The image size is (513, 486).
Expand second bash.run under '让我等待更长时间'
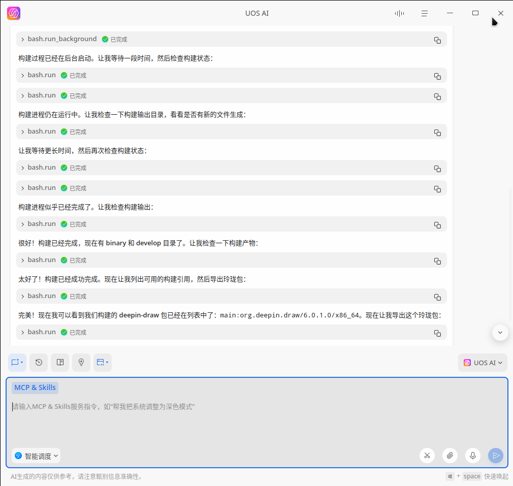22,188
